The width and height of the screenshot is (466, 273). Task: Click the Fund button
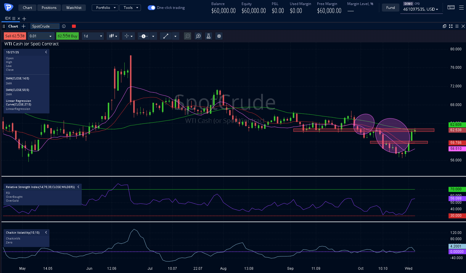click(390, 8)
